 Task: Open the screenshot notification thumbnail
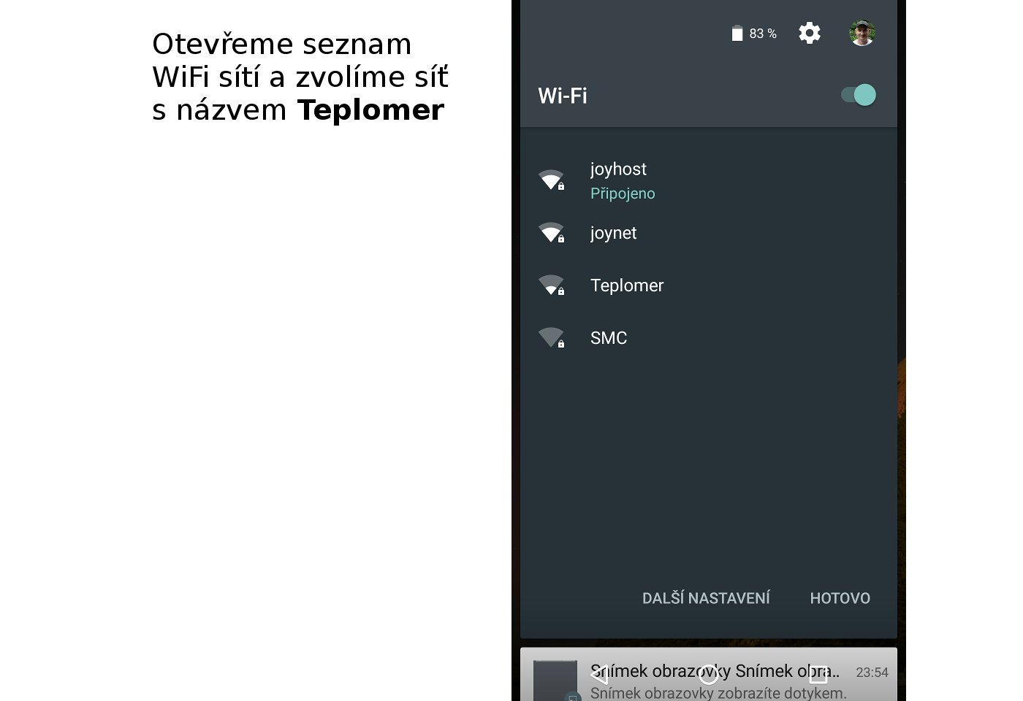[555, 681]
